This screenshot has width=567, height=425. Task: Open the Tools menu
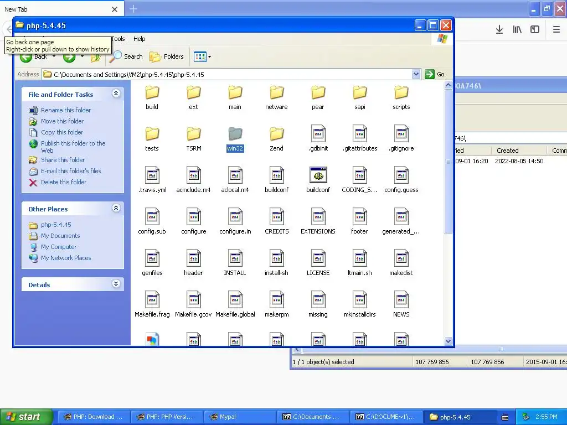click(x=118, y=39)
